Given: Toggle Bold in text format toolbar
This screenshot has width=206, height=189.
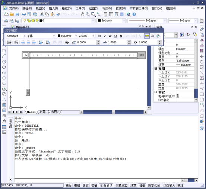Looking at the screenshot, I should point(99,36).
